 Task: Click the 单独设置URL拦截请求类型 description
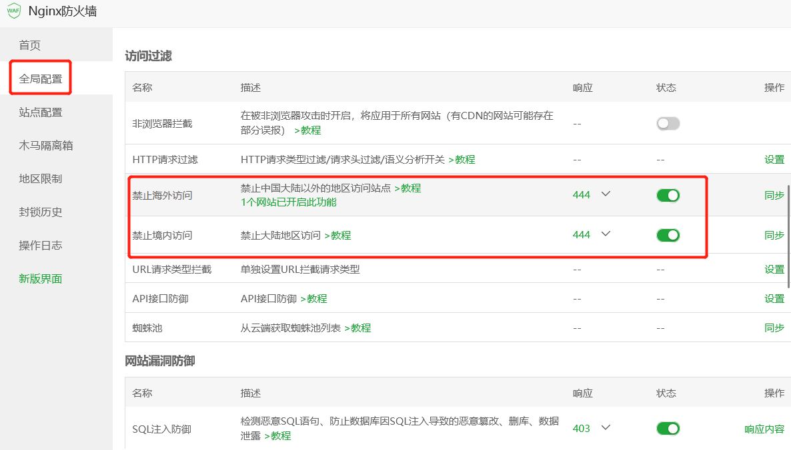300,270
